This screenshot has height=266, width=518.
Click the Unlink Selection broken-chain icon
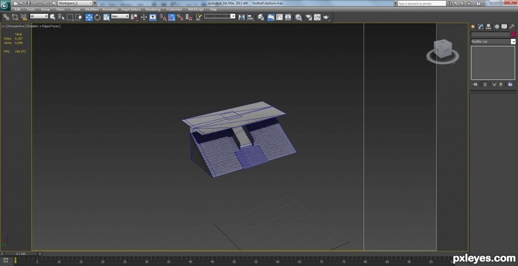[15, 17]
